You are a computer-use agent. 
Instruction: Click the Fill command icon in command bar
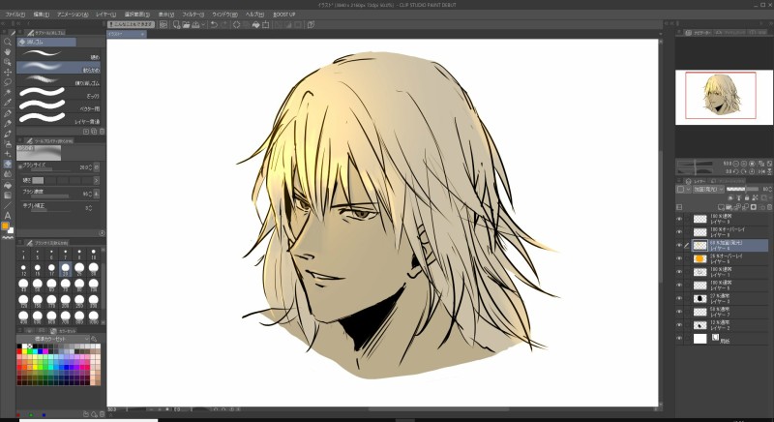point(255,24)
